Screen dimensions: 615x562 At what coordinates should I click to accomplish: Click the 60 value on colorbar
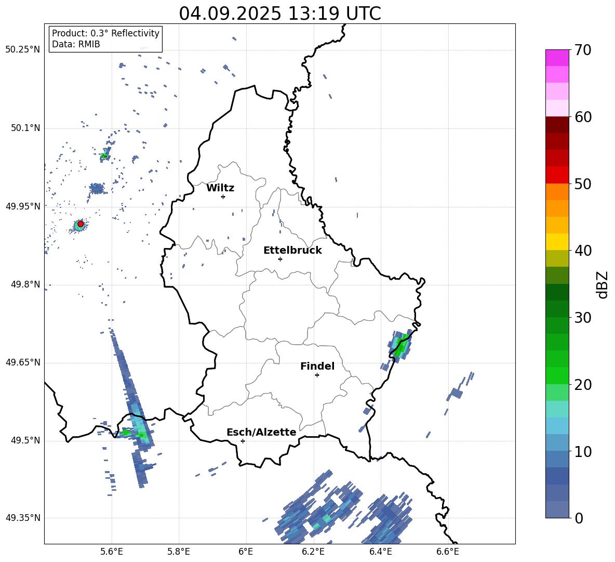click(583, 117)
